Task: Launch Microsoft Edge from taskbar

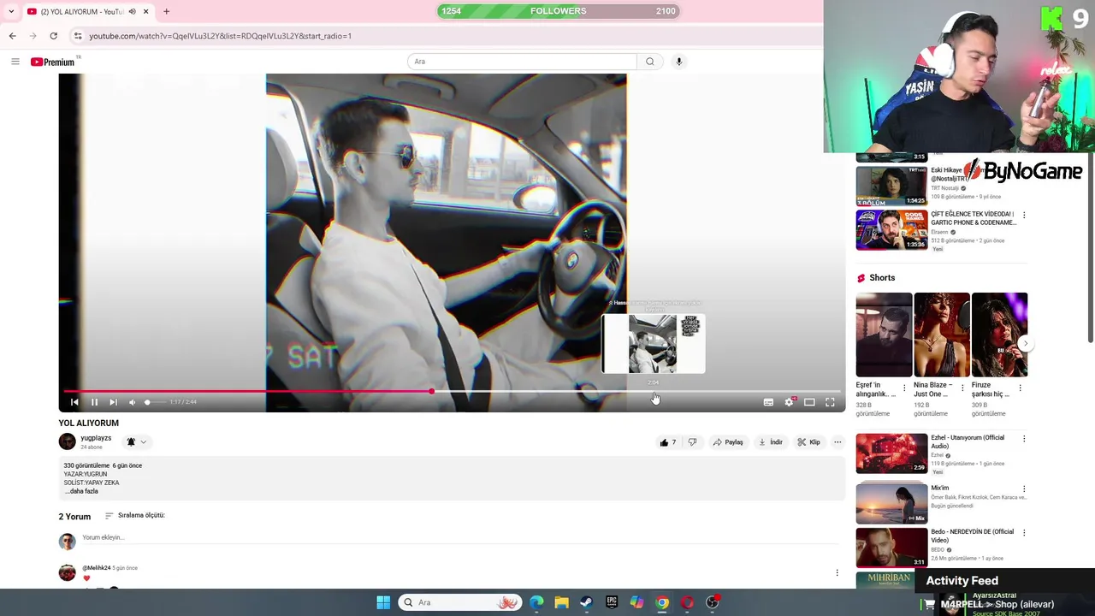Action: [536, 602]
